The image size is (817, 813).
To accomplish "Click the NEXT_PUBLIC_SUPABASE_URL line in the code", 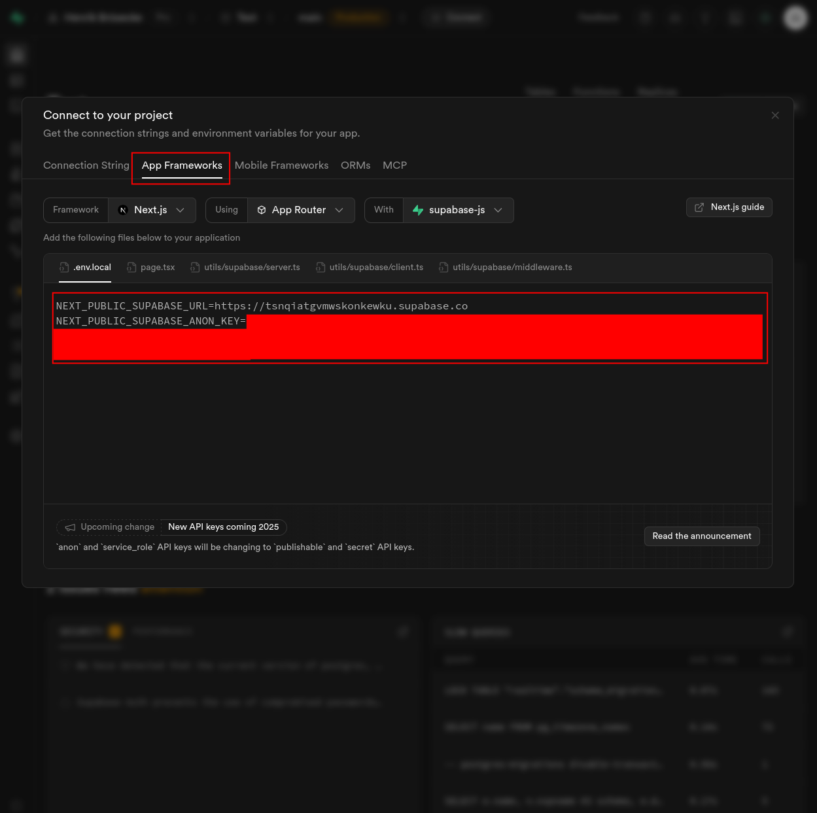I will click(x=262, y=306).
